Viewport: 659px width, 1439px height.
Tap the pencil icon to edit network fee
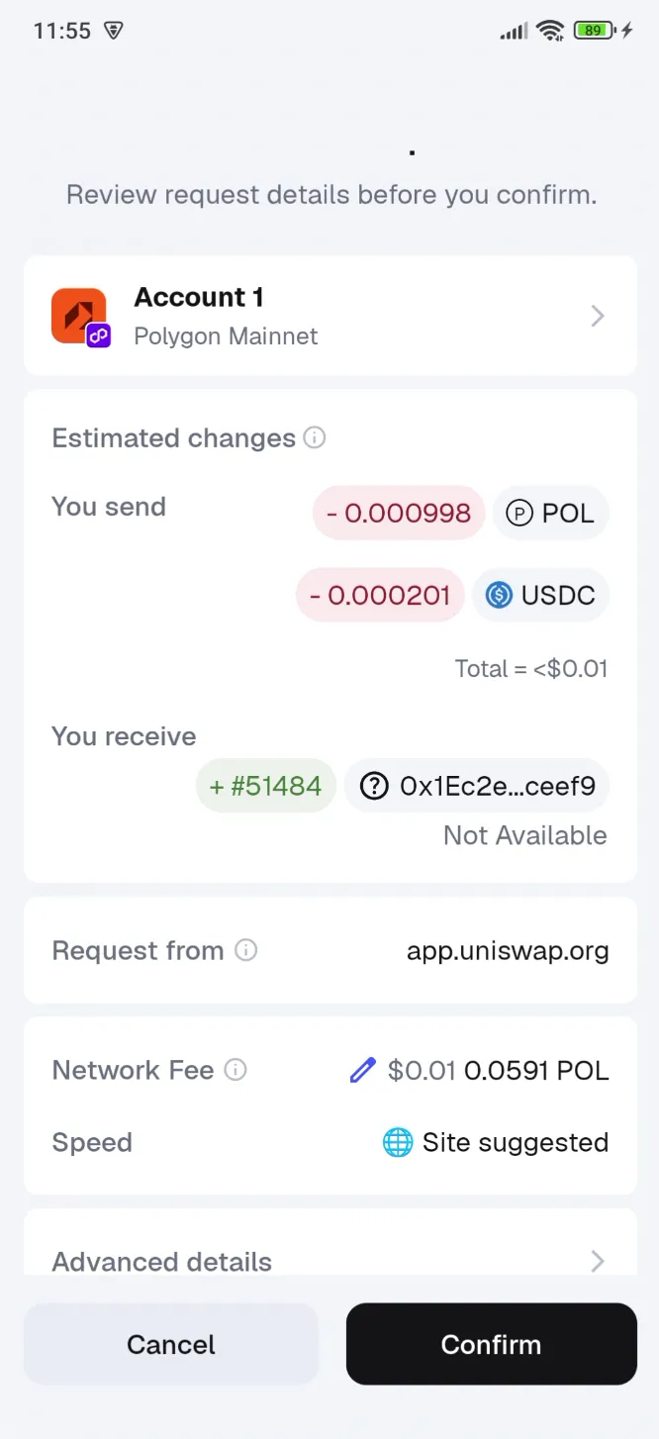click(363, 1070)
